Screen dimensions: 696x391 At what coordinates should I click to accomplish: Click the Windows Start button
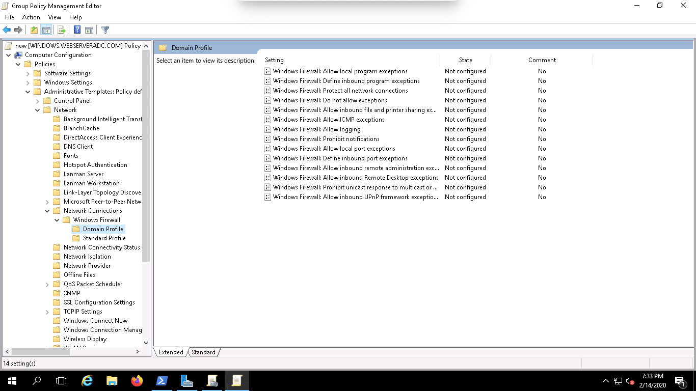12,380
